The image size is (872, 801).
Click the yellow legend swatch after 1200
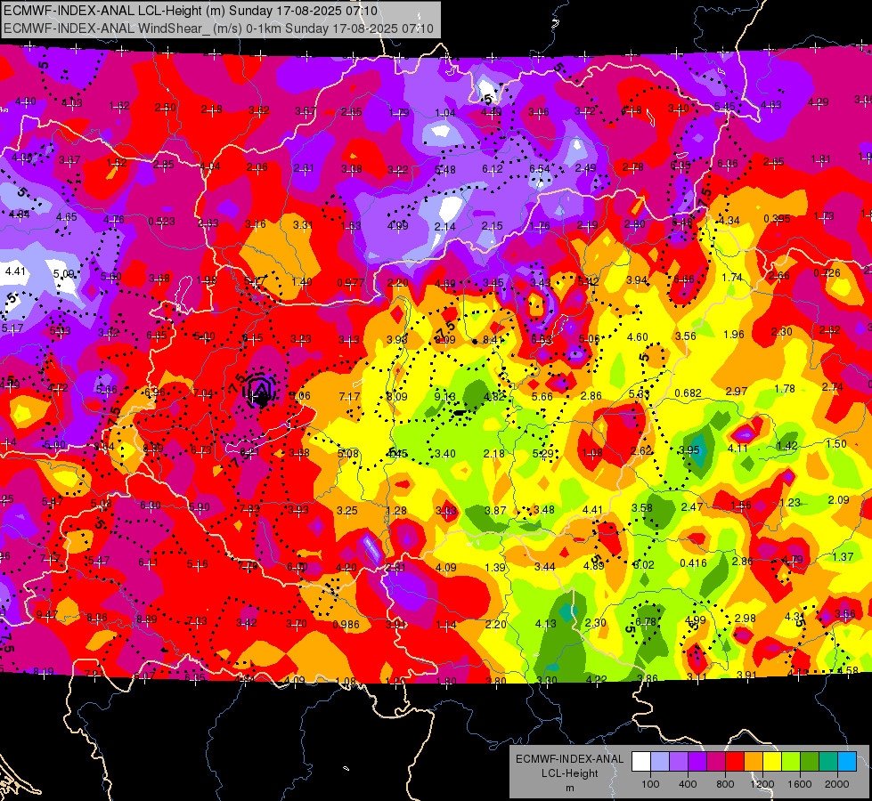tap(772, 762)
